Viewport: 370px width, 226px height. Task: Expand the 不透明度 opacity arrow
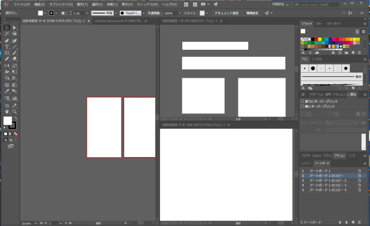coord(180,13)
